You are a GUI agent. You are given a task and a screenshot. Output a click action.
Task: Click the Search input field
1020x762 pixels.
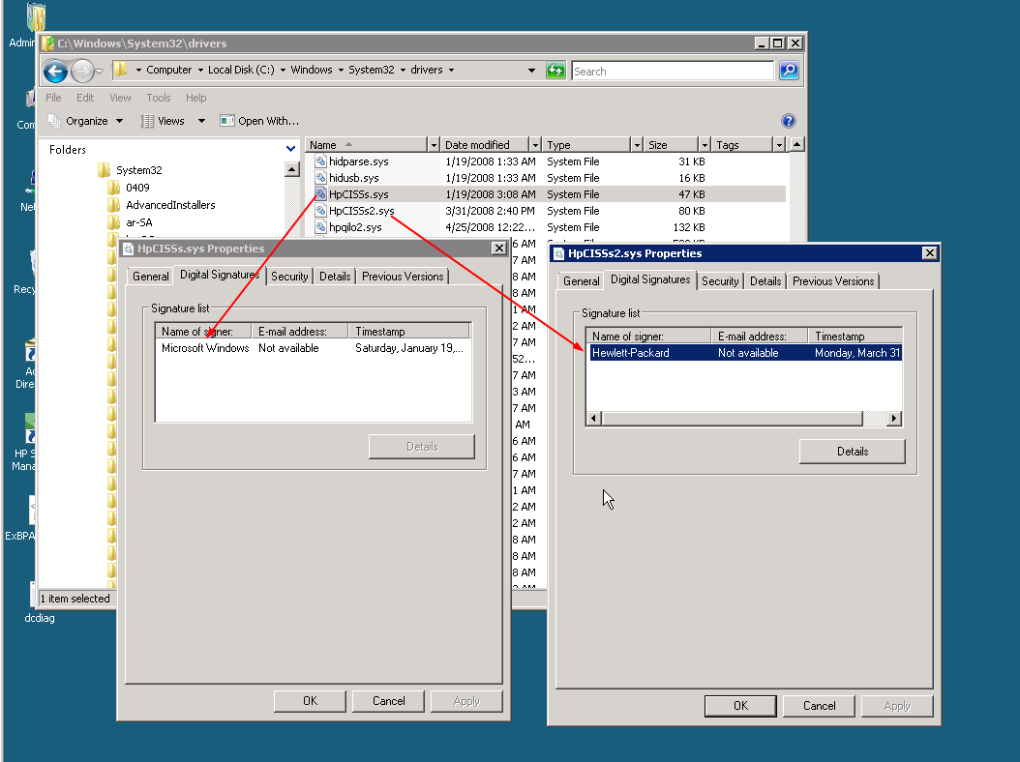tap(673, 71)
